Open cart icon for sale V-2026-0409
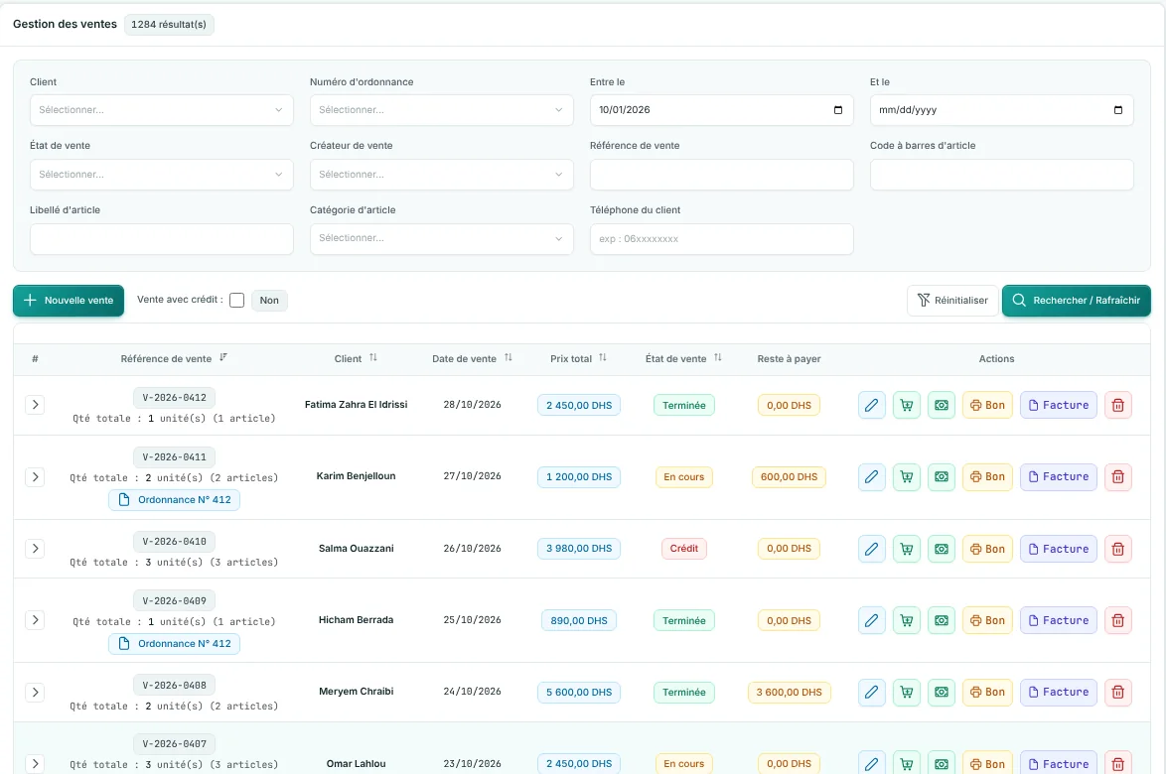This screenshot has height=774, width=1166. click(x=907, y=620)
